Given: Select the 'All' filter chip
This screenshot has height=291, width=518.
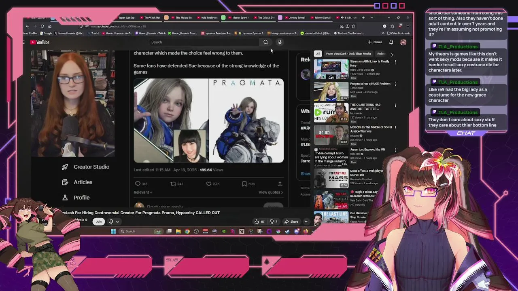Looking at the screenshot, I should click(x=318, y=54).
